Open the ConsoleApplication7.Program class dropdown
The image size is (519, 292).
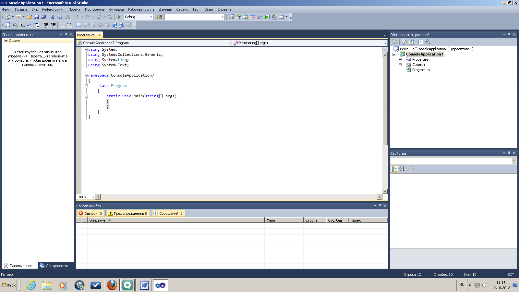[230, 43]
